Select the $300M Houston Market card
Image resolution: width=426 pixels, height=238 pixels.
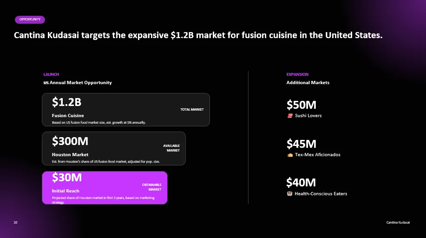(114, 148)
